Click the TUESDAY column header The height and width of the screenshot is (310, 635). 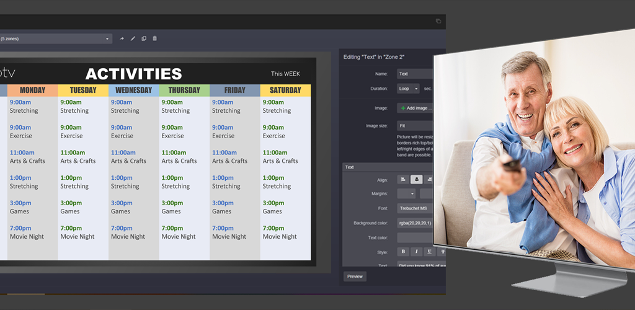tap(83, 91)
